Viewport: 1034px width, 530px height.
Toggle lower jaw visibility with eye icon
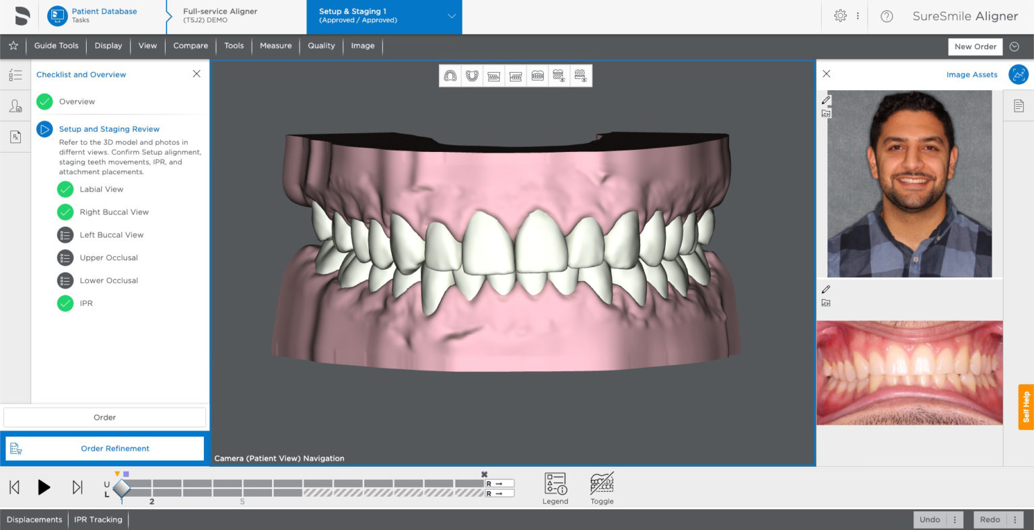580,75
